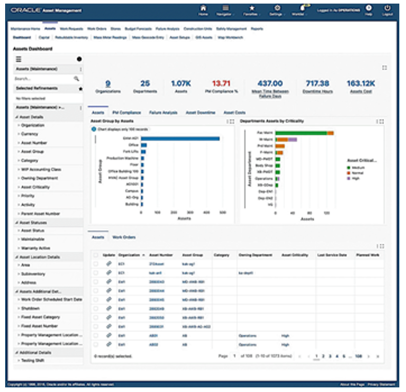The image size is (406, 392).
Task: Click update pencil for asset A802
Action: [x=109, y=344]
